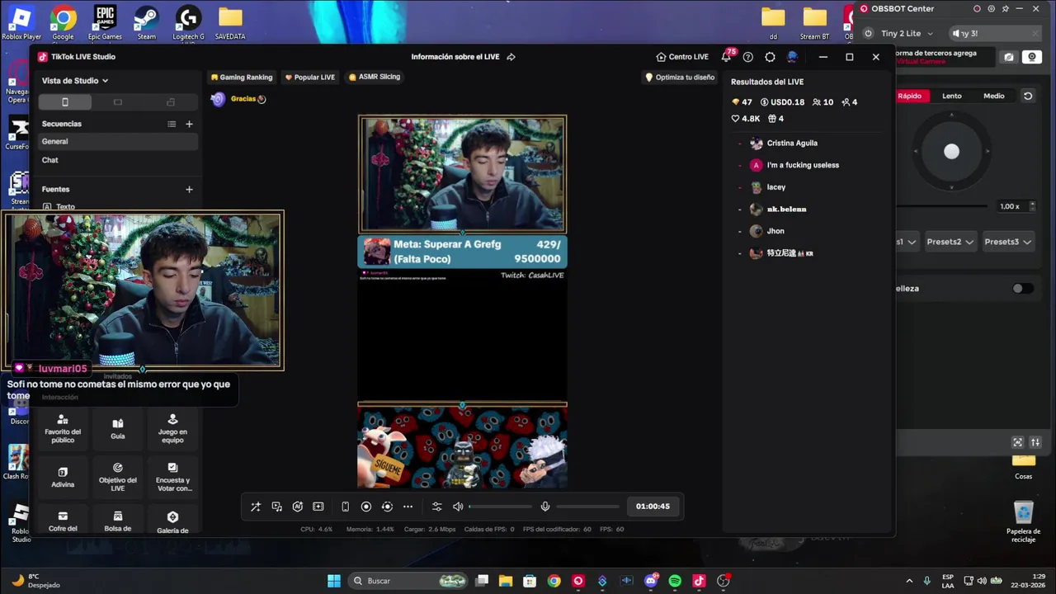Open Encuesta y Votar tool
1056x594 pixels.
click(172, 477)
